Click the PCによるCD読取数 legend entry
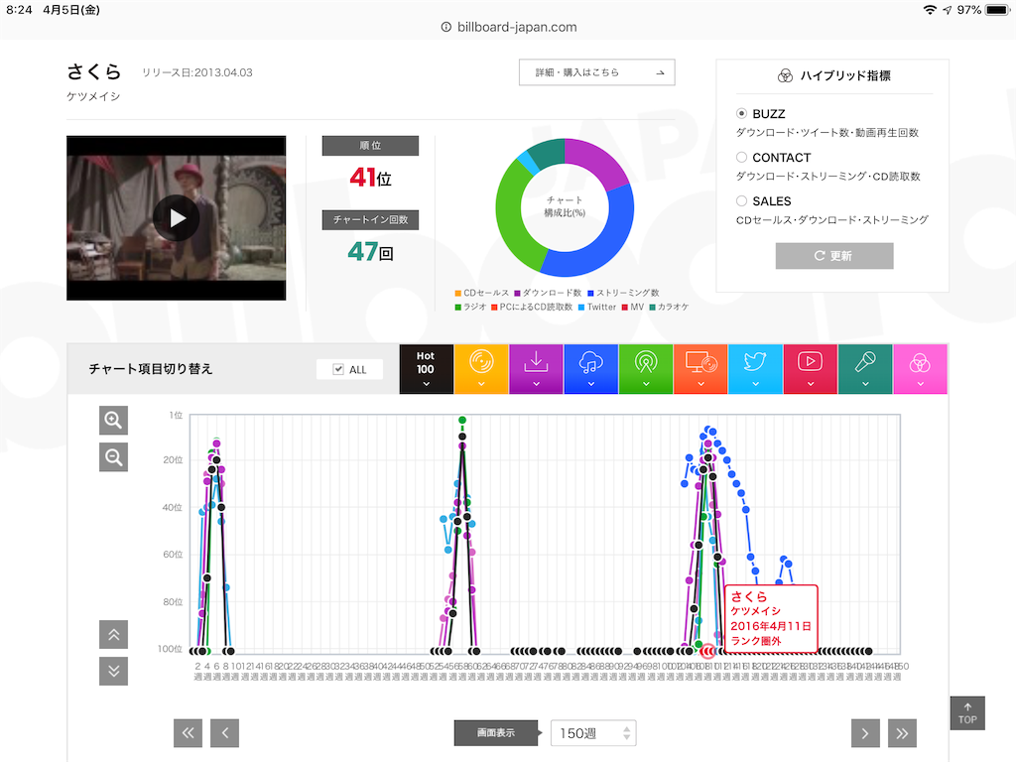1016x762 pixels. 532,308
